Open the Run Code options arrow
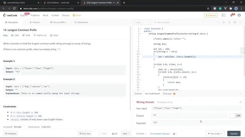Image resolution: width=245 pixels, height=138 pixels. (221, 134)
